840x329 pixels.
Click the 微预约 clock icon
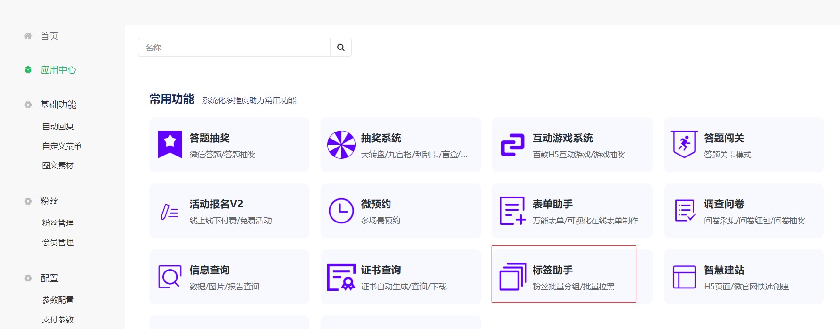point(341,211)
